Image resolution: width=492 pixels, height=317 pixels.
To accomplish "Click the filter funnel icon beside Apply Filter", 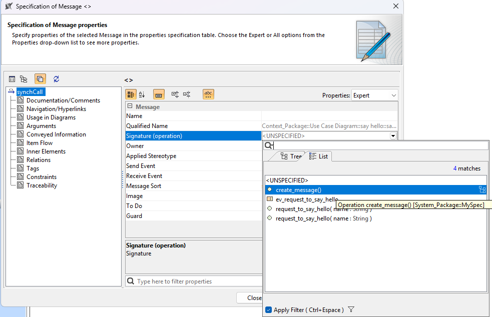I will click(351, 309).
